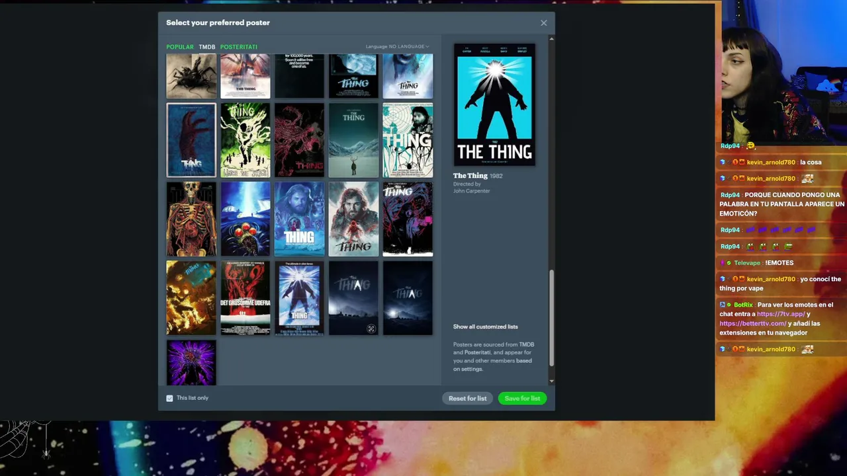Choose the top-row sepia poster with spider creature
This screenshot has width=847, height=476.
pyautogui.click(x=191, y=77)
